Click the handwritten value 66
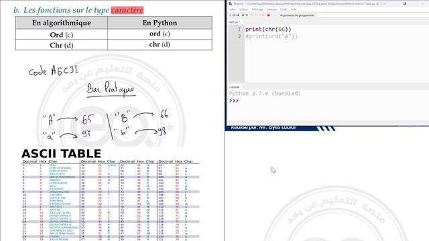Image resolution: width=429 pixels, height=241 pixels. coord(164,114)
